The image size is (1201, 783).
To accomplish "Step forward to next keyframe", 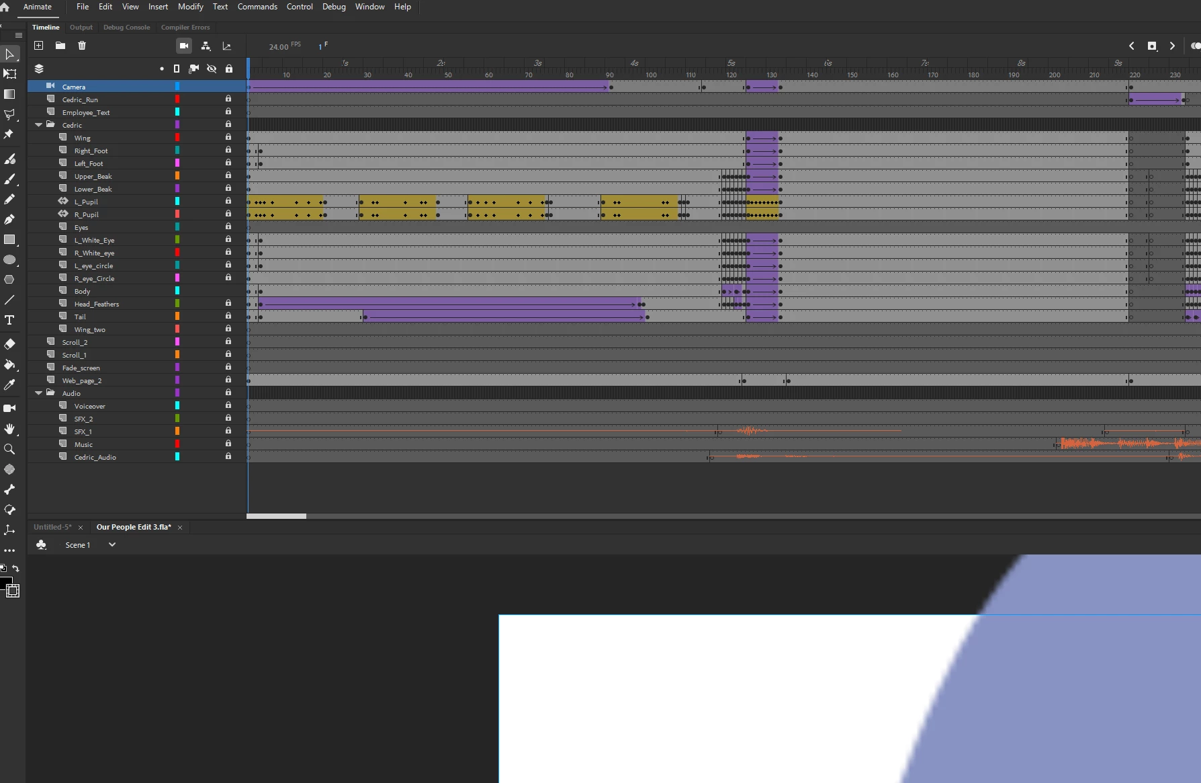I will (1172, 46).
